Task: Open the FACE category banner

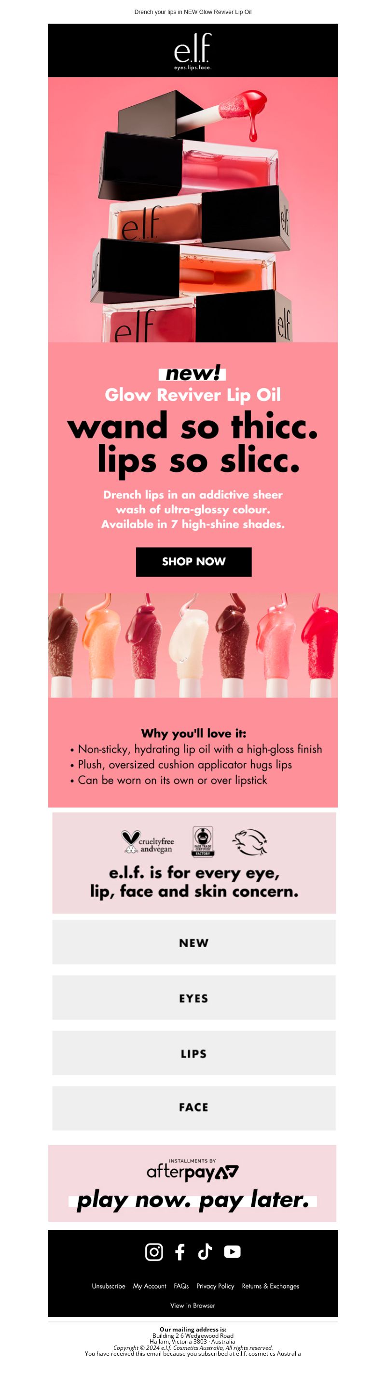Action: (194, 1107)
